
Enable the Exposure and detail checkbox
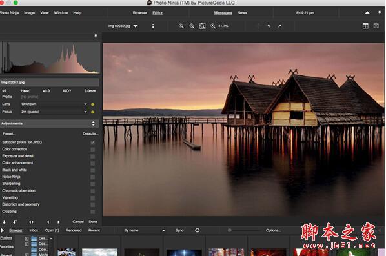click(92, 156)
